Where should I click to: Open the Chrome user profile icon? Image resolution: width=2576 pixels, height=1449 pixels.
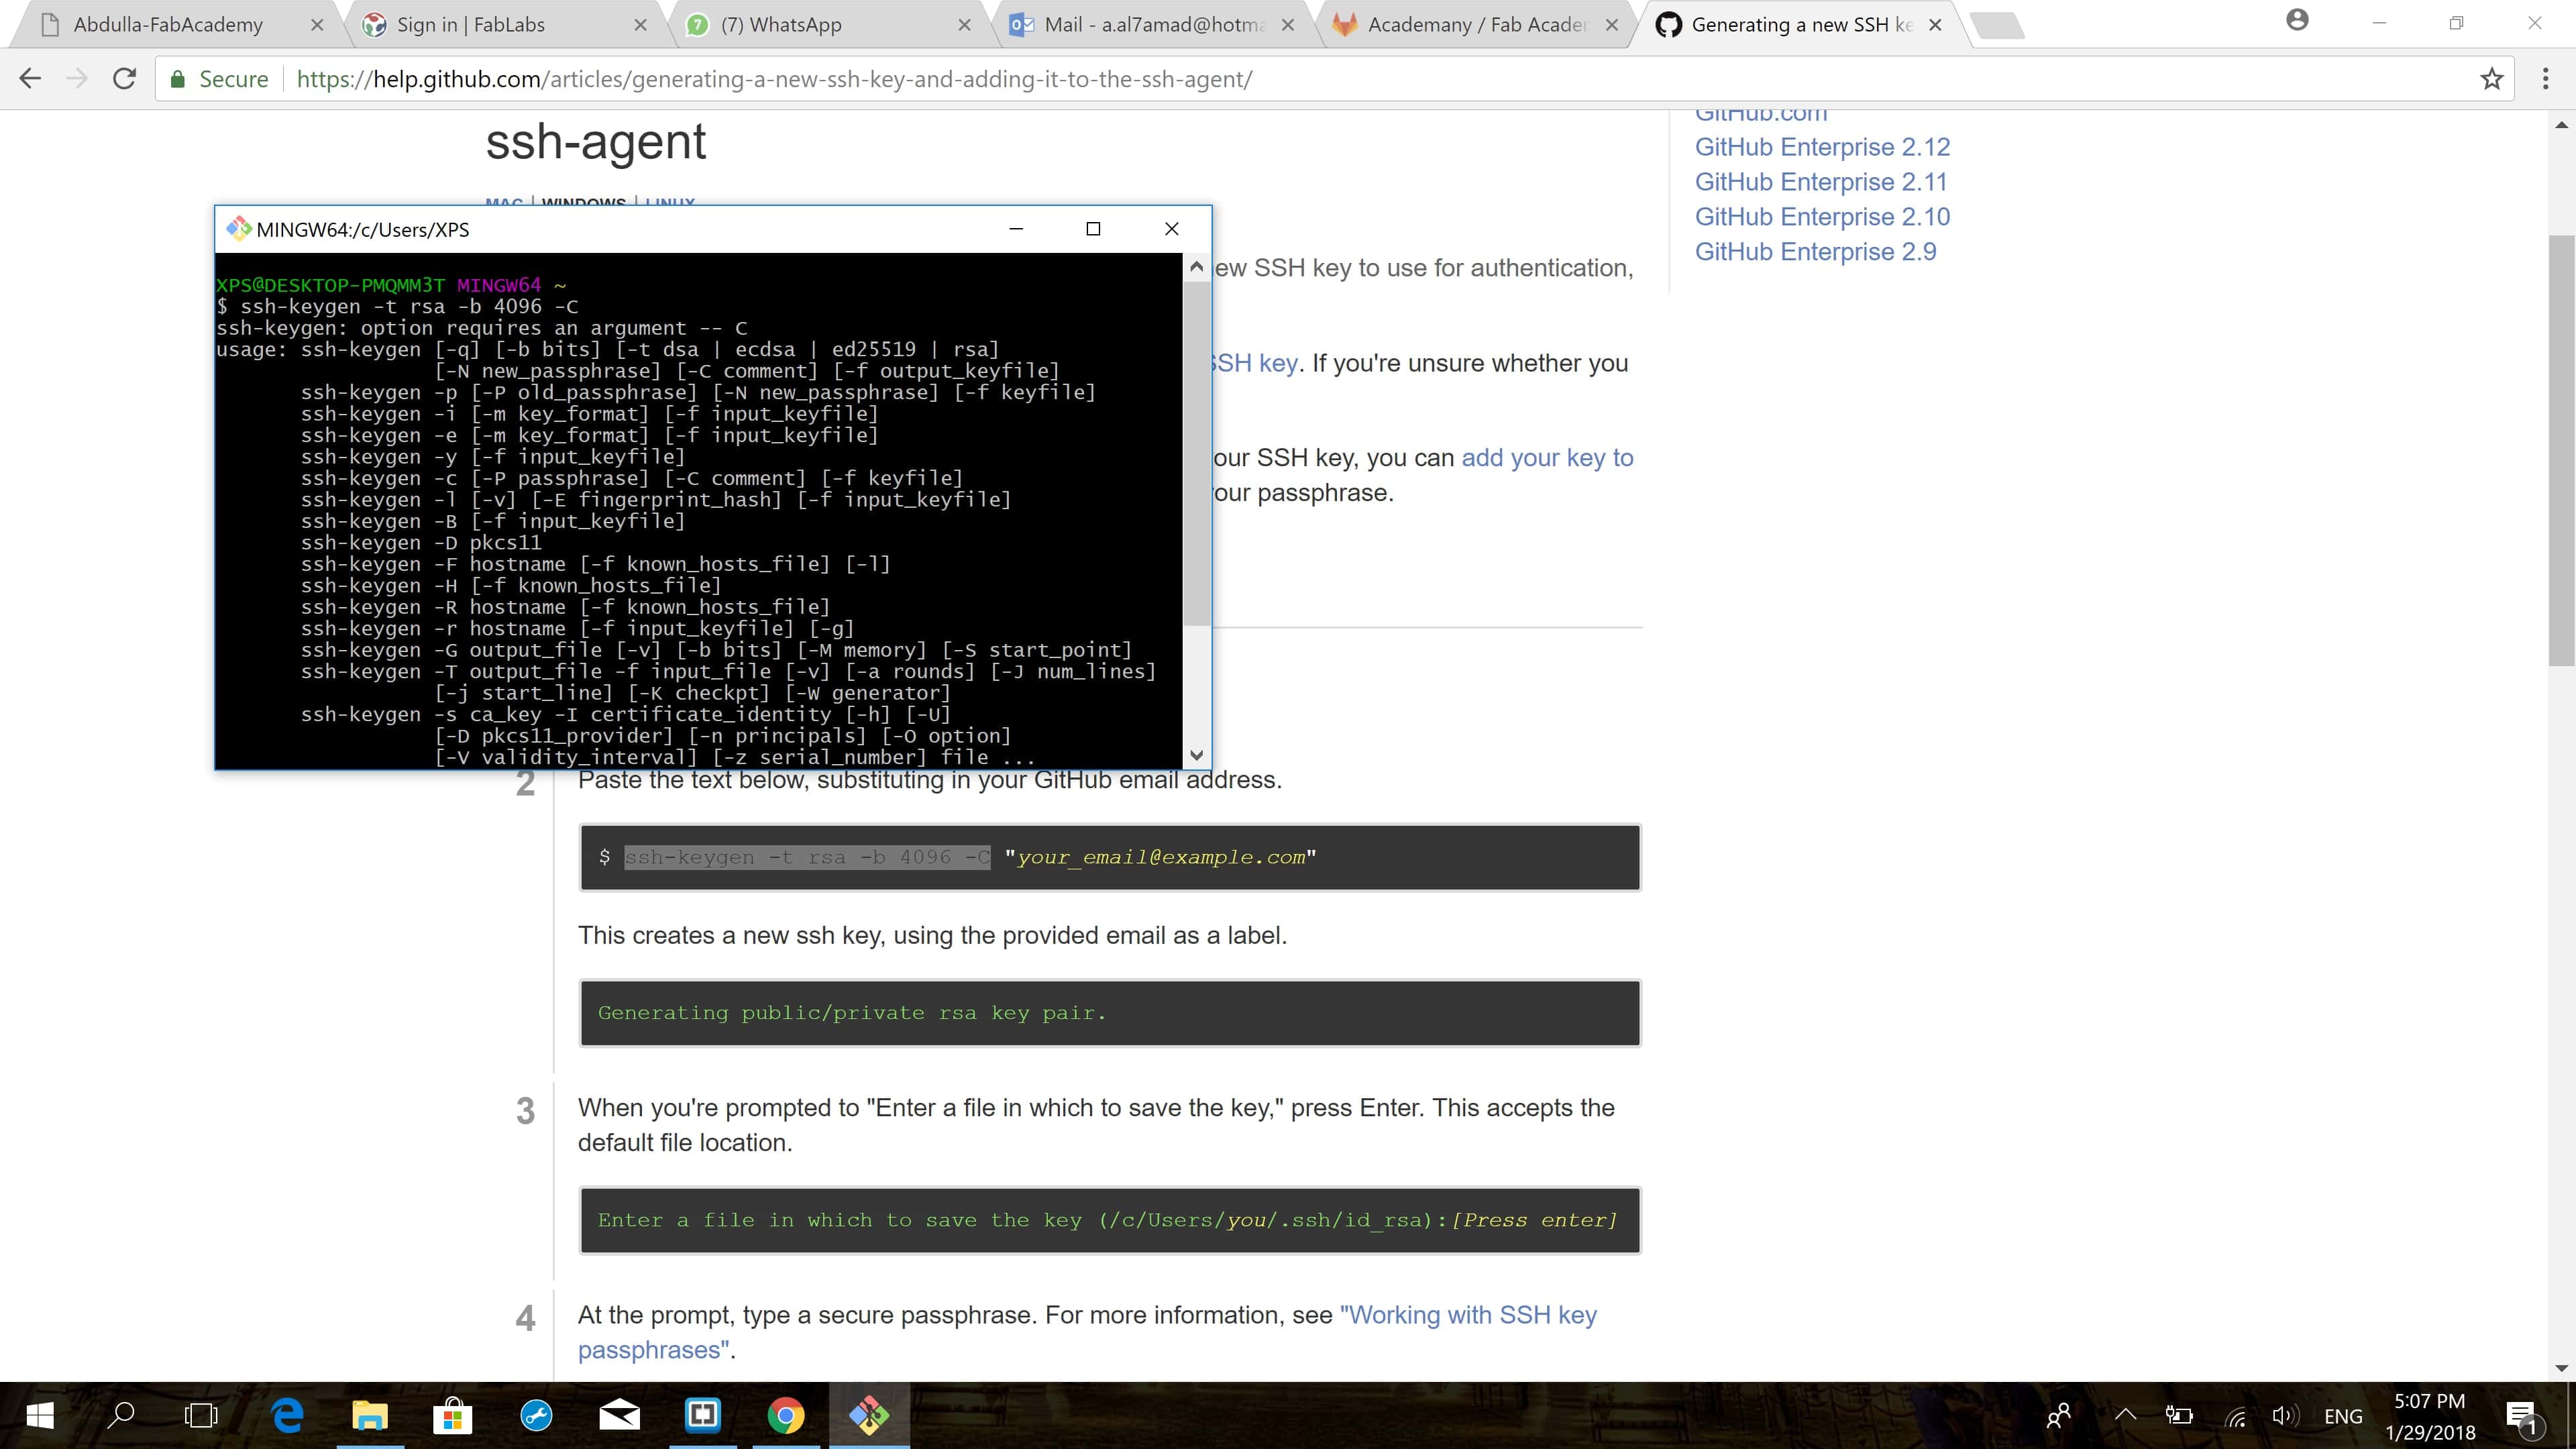coord(2297,20)
